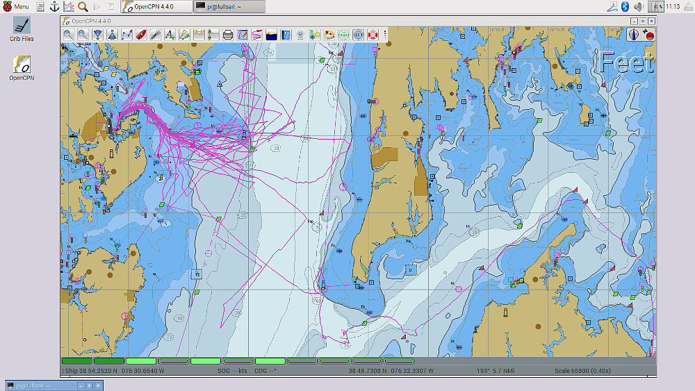Open the options wrench icon
Image resolution: width=695 pixels, height=391 pixels.
[156, 34]
